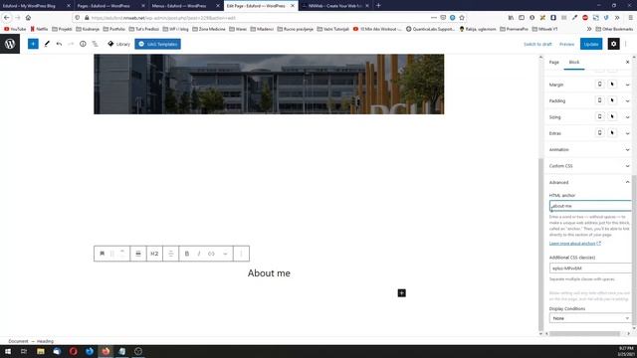The width and height of the screenshot is (637, 358).
Task: Open the Library button
Action: tap(118, 44)
